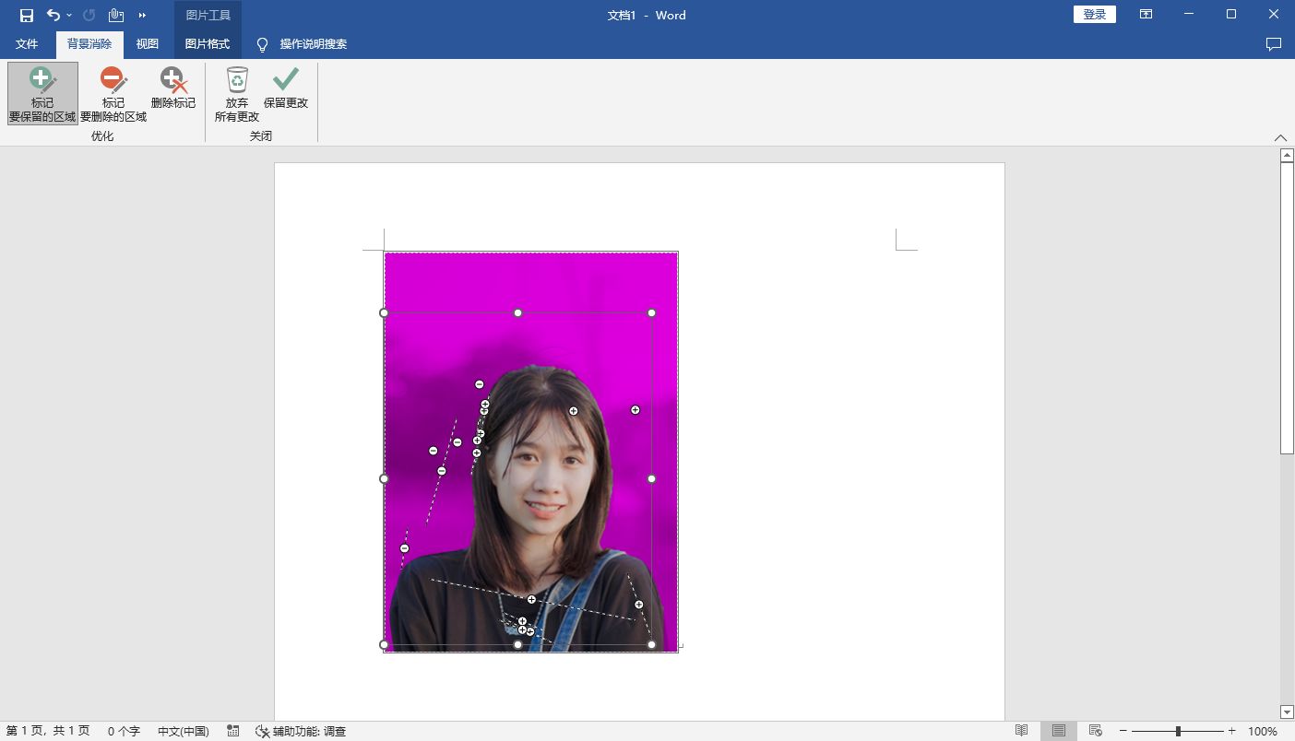The width and height of the screenshot is (1295, 741).
Task: Expand quick access toolbar overflow
Action: 142,15
